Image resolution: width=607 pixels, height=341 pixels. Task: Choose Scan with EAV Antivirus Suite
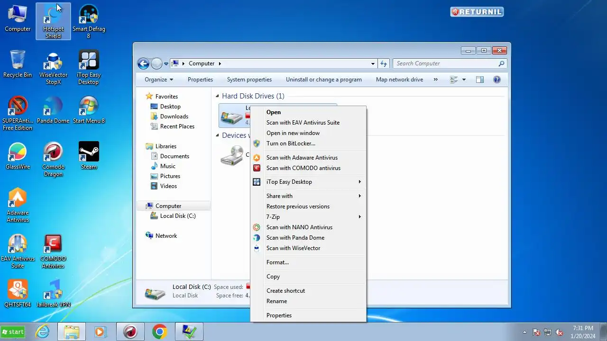pos(308,123)
